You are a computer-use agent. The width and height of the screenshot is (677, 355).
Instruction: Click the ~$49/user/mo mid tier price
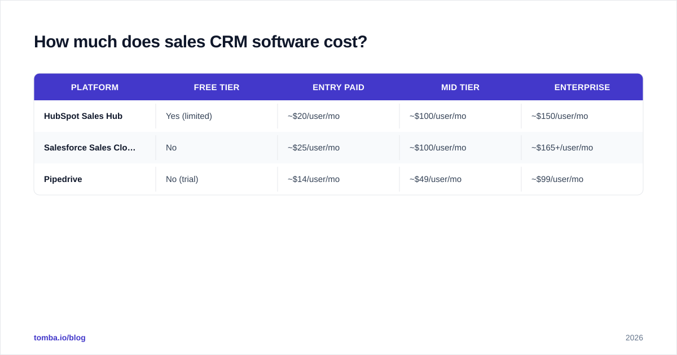coord(436,179)
